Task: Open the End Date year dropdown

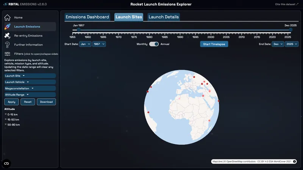Action: [x=292, y=44]
